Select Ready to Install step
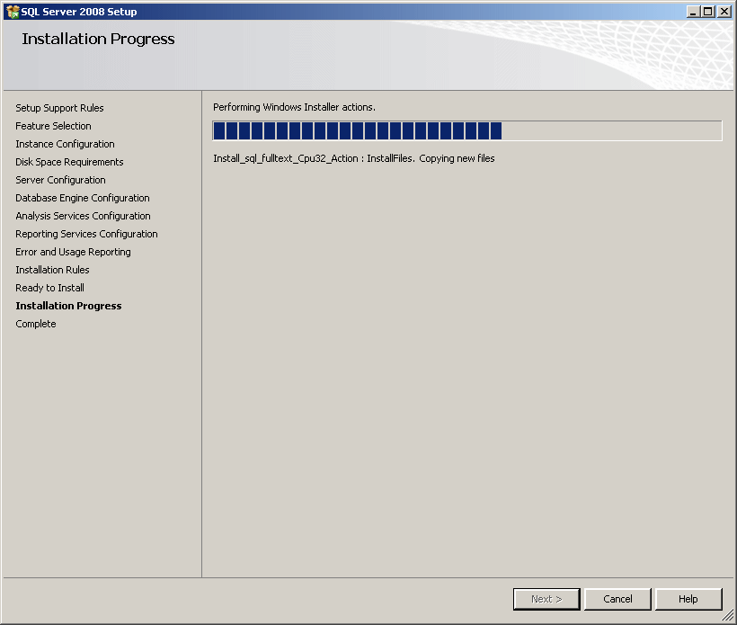Image resolution: width=737 pixels, height=625 pixels. click(x=49, y=288)
